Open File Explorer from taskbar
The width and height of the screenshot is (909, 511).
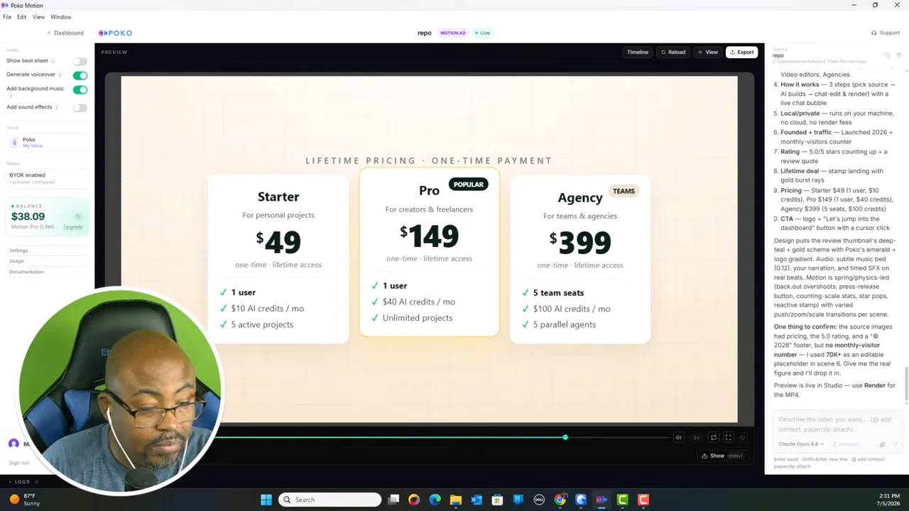(x=455, y=500)
